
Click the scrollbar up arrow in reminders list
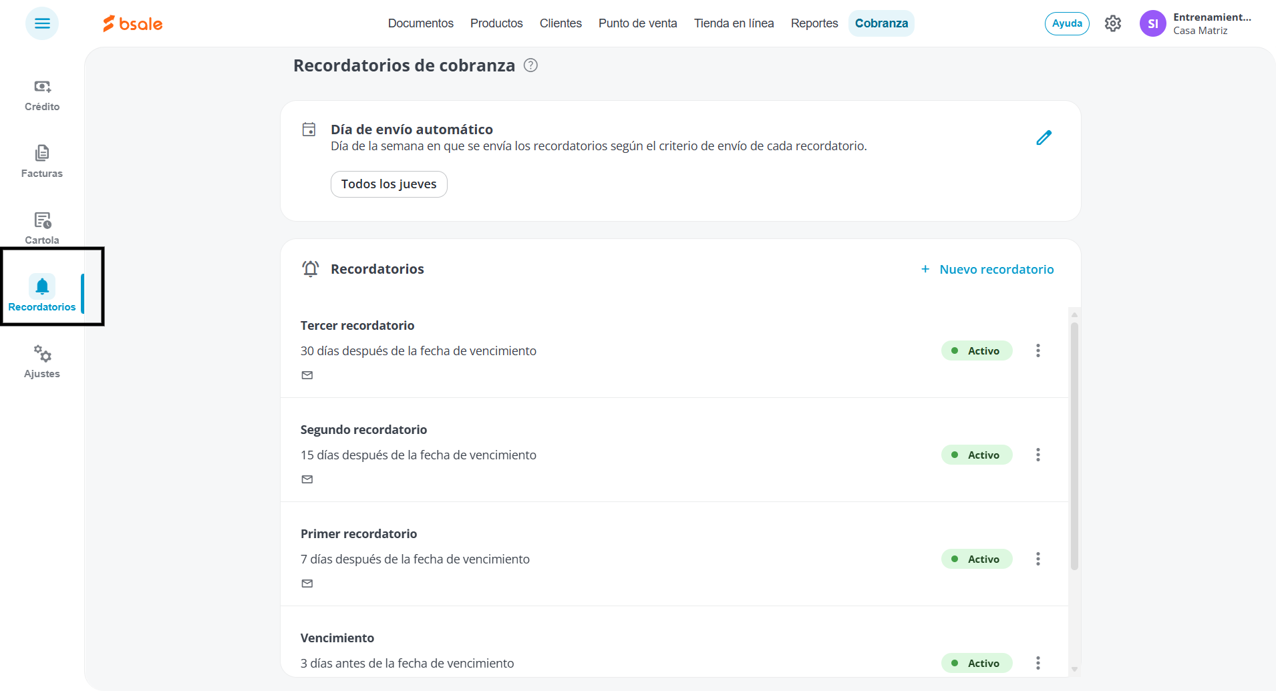pos(1074,314)
